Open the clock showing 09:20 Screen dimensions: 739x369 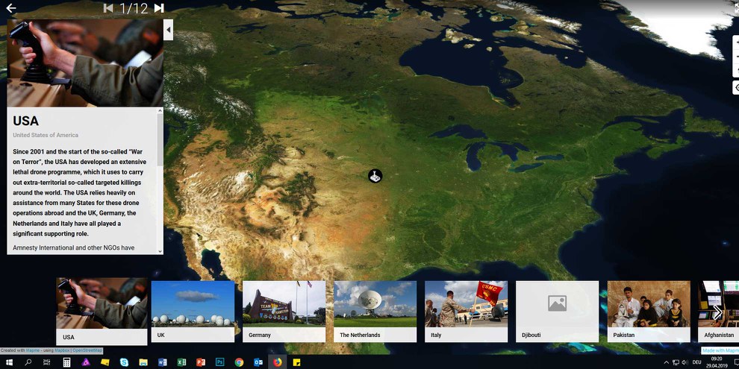716,362
